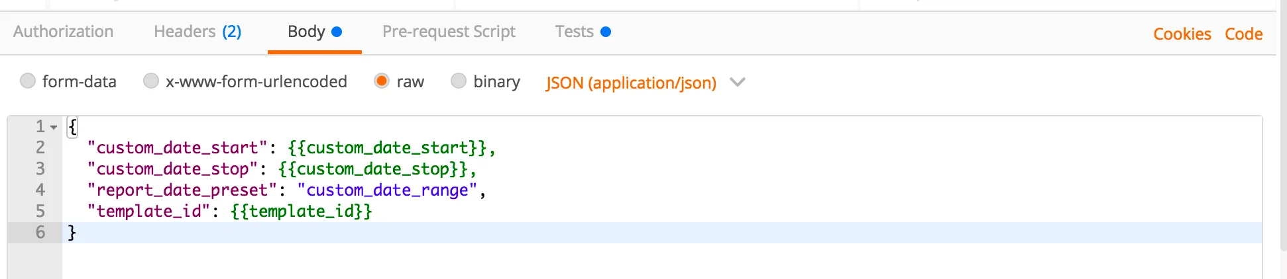Image resolution: width=1287 pixels, height=279 pixels.
Task: Click the blue dot indicator on Tests tab
Action: click(606, 32)
